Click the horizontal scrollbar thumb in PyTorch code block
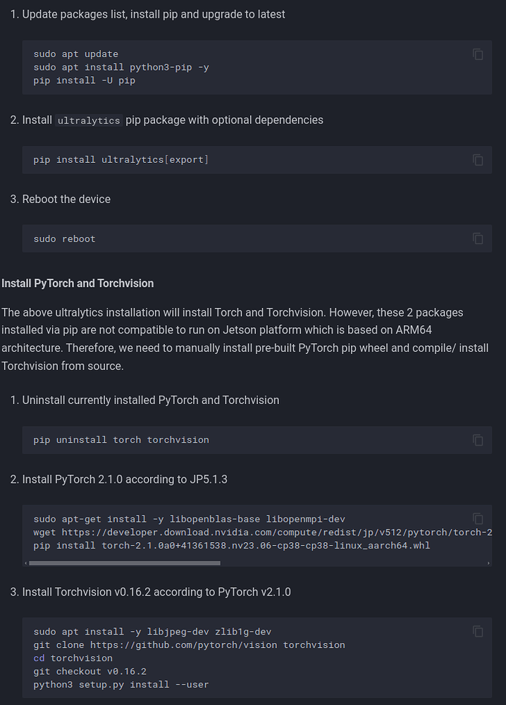Viewport: 506px width, 705px height. [x=124, y=563]
